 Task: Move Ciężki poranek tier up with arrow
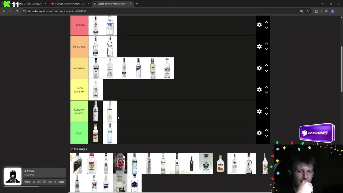tap(266, 87)
